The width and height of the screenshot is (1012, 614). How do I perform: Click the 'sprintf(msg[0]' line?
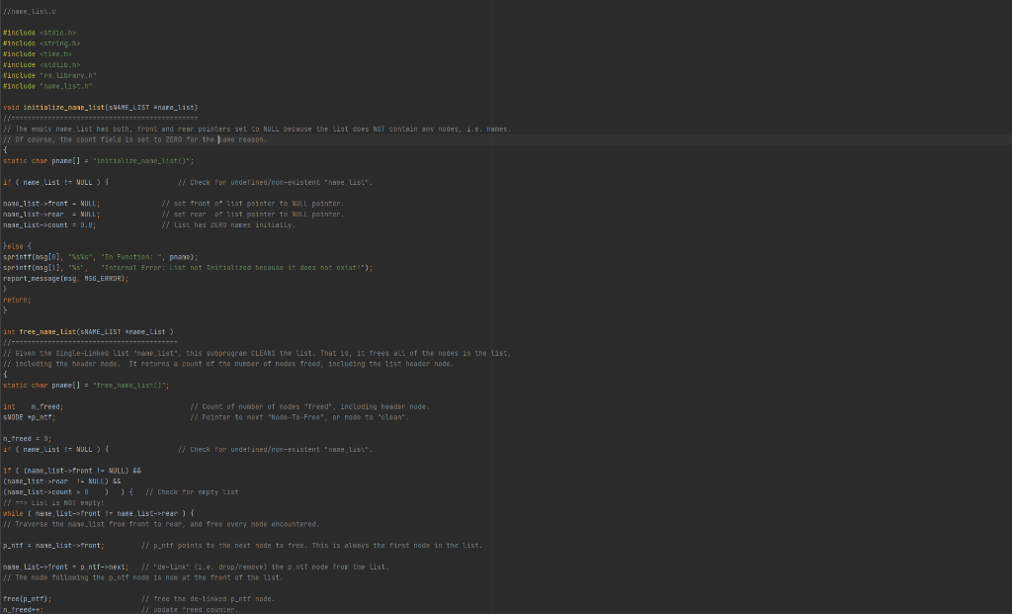pos(100,257)
